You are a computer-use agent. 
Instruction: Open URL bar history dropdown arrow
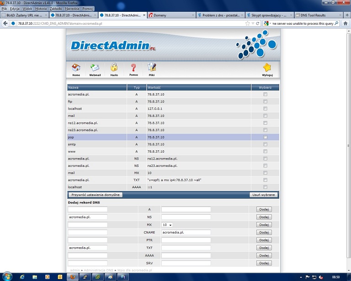coord(253,23)
